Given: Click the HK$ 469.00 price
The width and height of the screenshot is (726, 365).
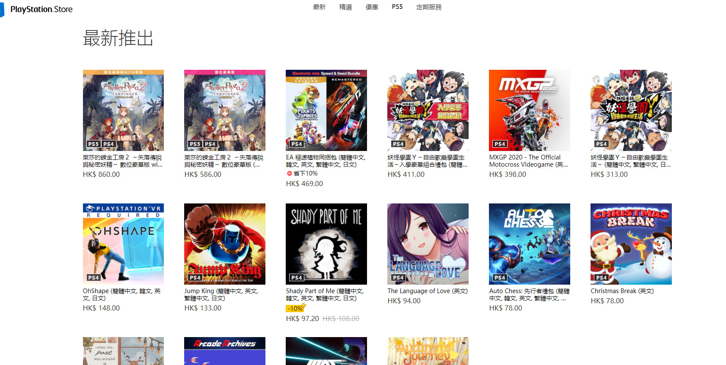Looking at the screenshot, I should tap(304, 184).
